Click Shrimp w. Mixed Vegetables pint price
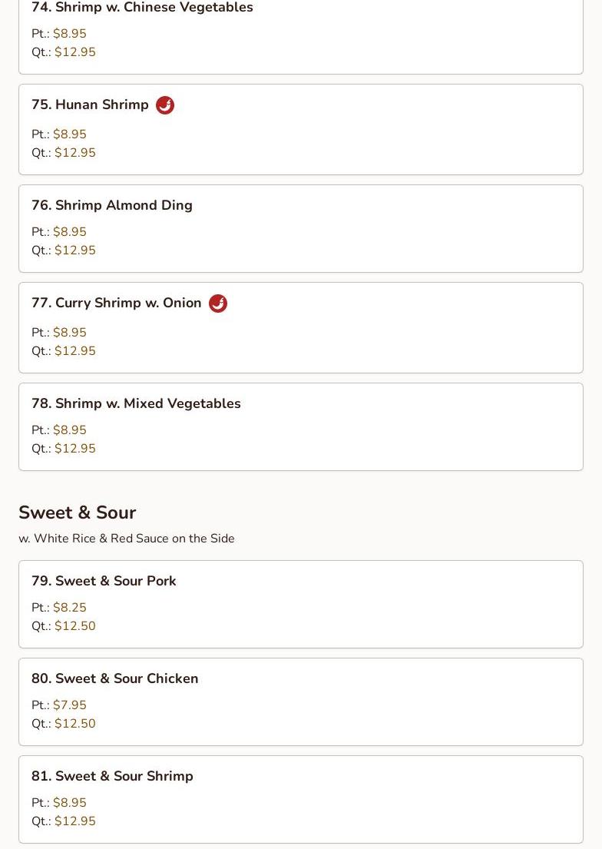This screenshot has width=602, height=849. pos(70,429)
